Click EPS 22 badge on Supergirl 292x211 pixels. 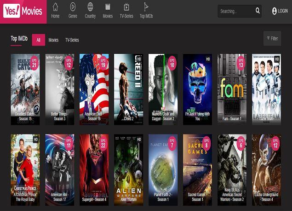click(x=103, y=143)
